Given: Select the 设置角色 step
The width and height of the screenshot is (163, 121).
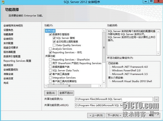Looking at the screenshot, I should 8,30.
